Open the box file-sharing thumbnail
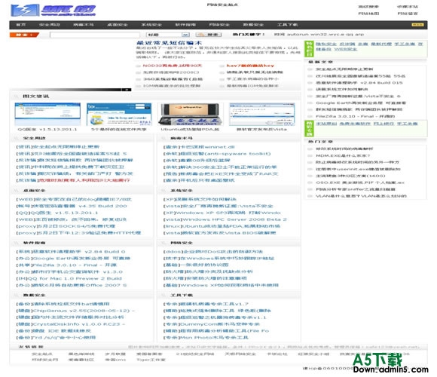Screen dimensions: 437x377 click(x=119, y=114)
